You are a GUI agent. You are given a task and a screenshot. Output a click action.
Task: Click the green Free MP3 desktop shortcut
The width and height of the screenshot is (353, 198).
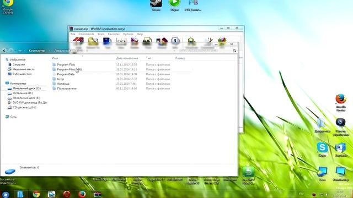(248, 175)
